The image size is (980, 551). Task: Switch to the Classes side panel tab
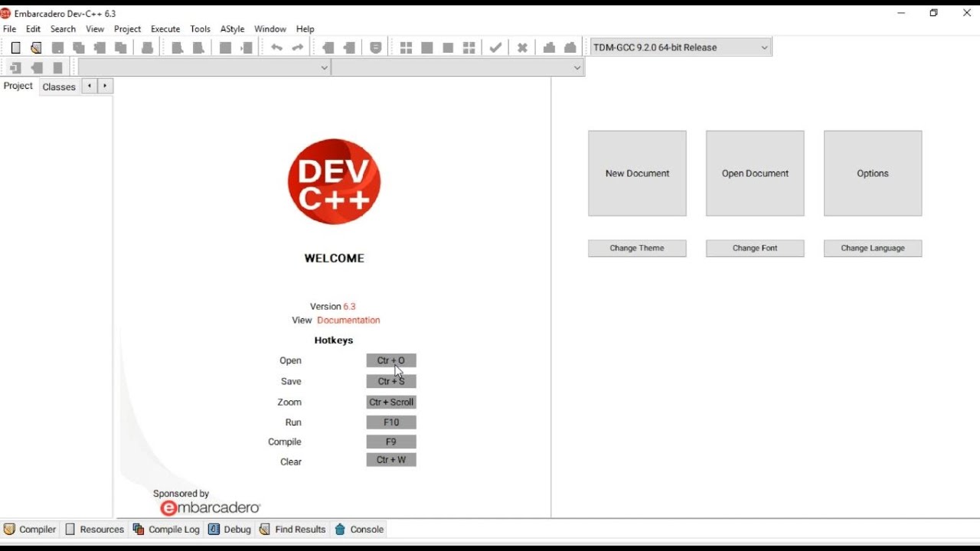59,87
